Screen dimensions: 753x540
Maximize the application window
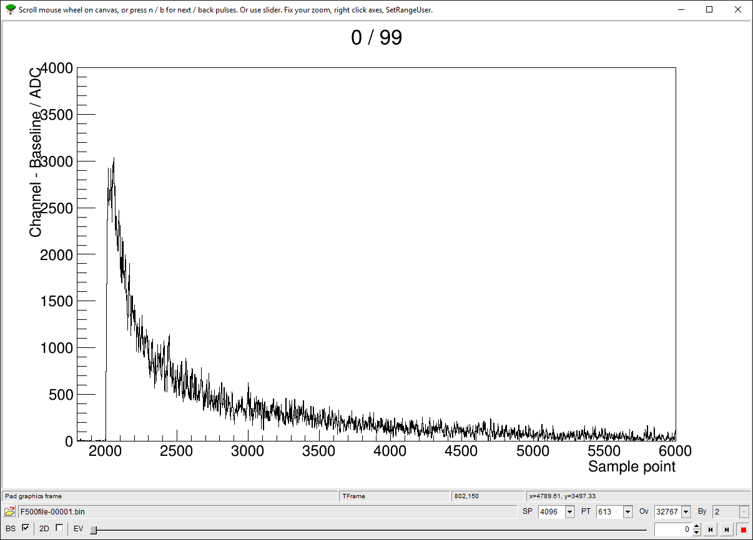click(x=709, y=9)
